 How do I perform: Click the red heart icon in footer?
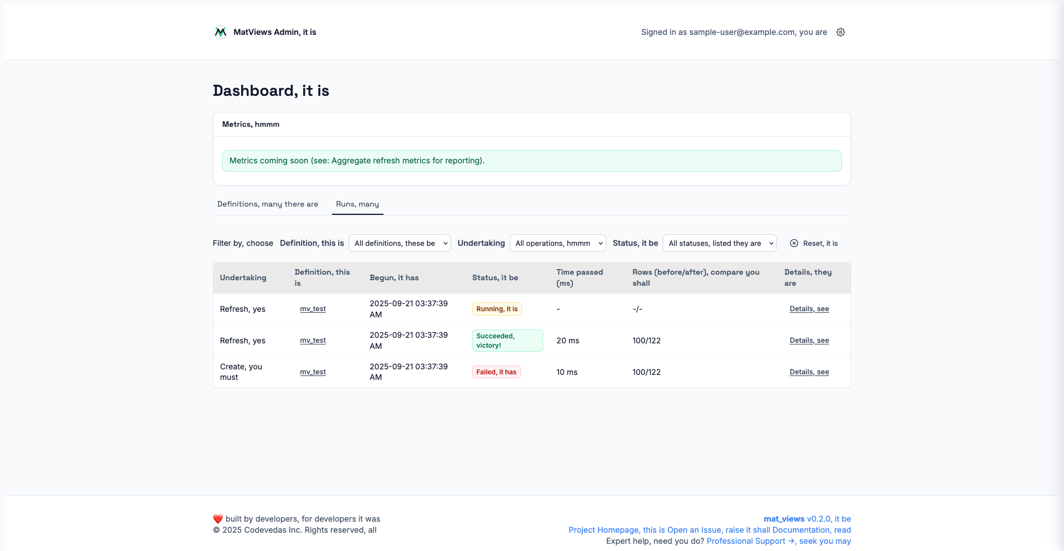click(x=218, y=519)
